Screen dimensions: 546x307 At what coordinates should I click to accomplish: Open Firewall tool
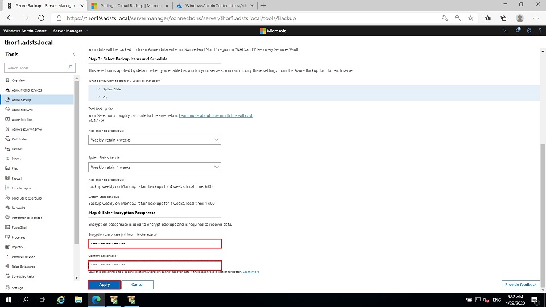coord(16,178)
